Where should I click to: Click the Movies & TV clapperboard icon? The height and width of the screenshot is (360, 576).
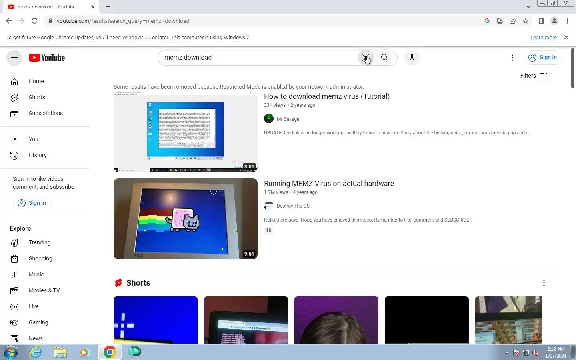tap(14, 290)
